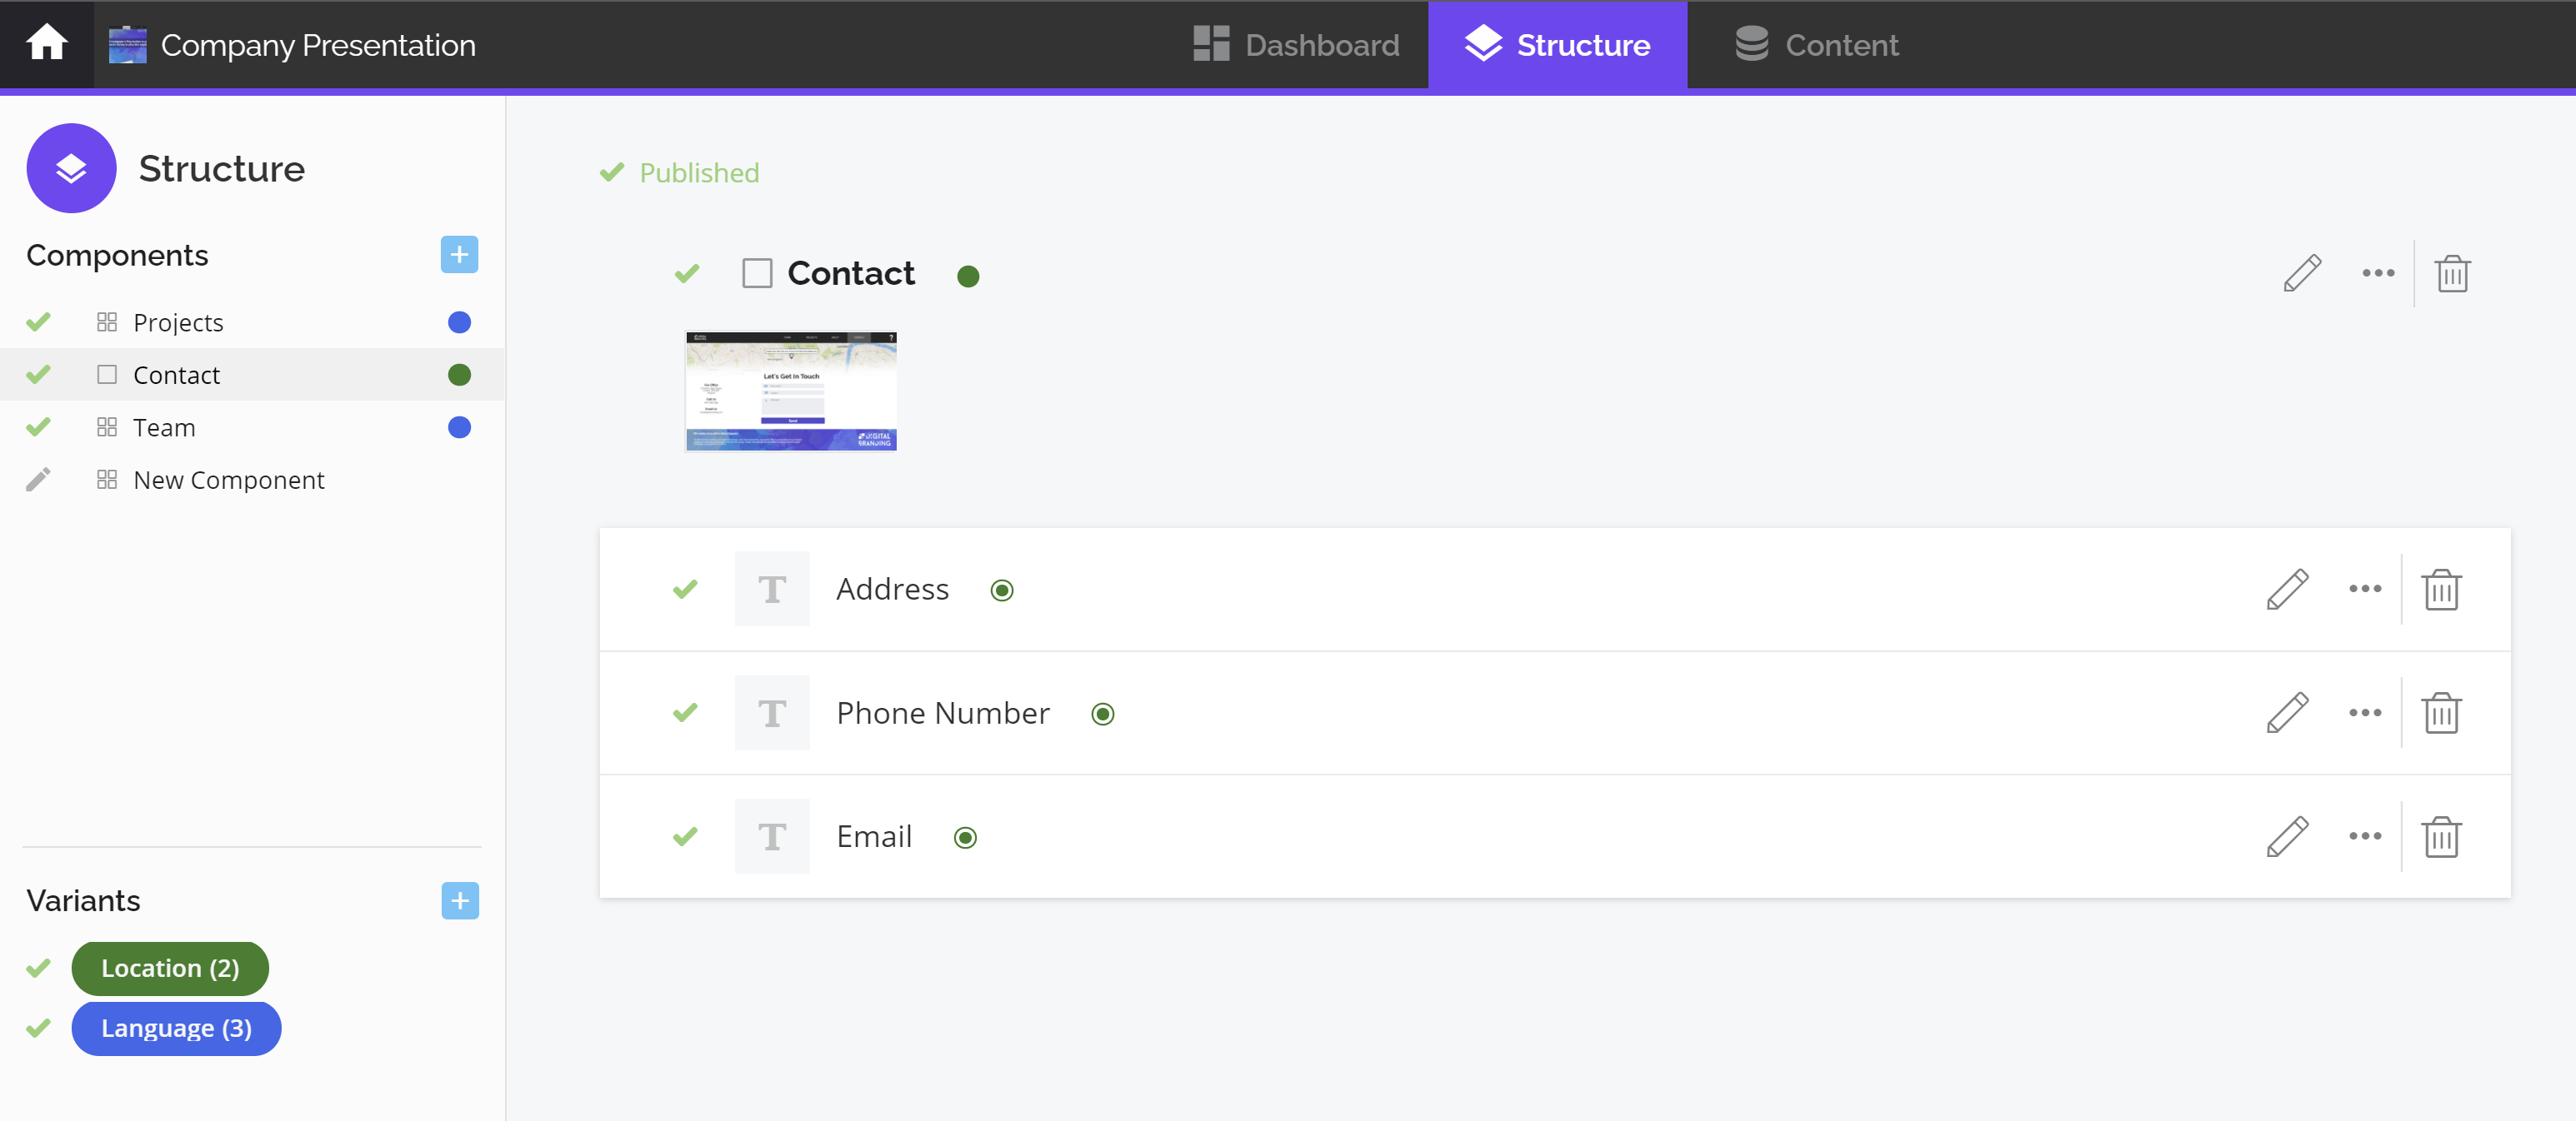The width and height of the screenshot is (2576, 1121).
Task: Delete the Email field trash icon
Action: pos(2440,836)
